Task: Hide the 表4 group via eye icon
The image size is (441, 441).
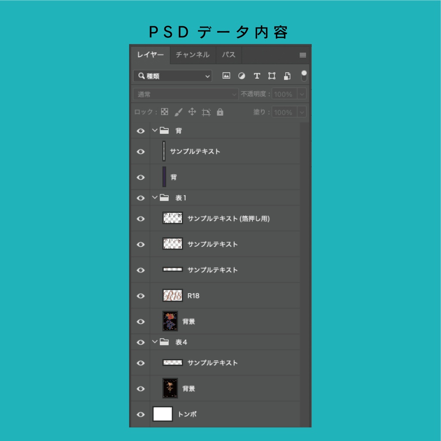Action: (x=141, y=342)
